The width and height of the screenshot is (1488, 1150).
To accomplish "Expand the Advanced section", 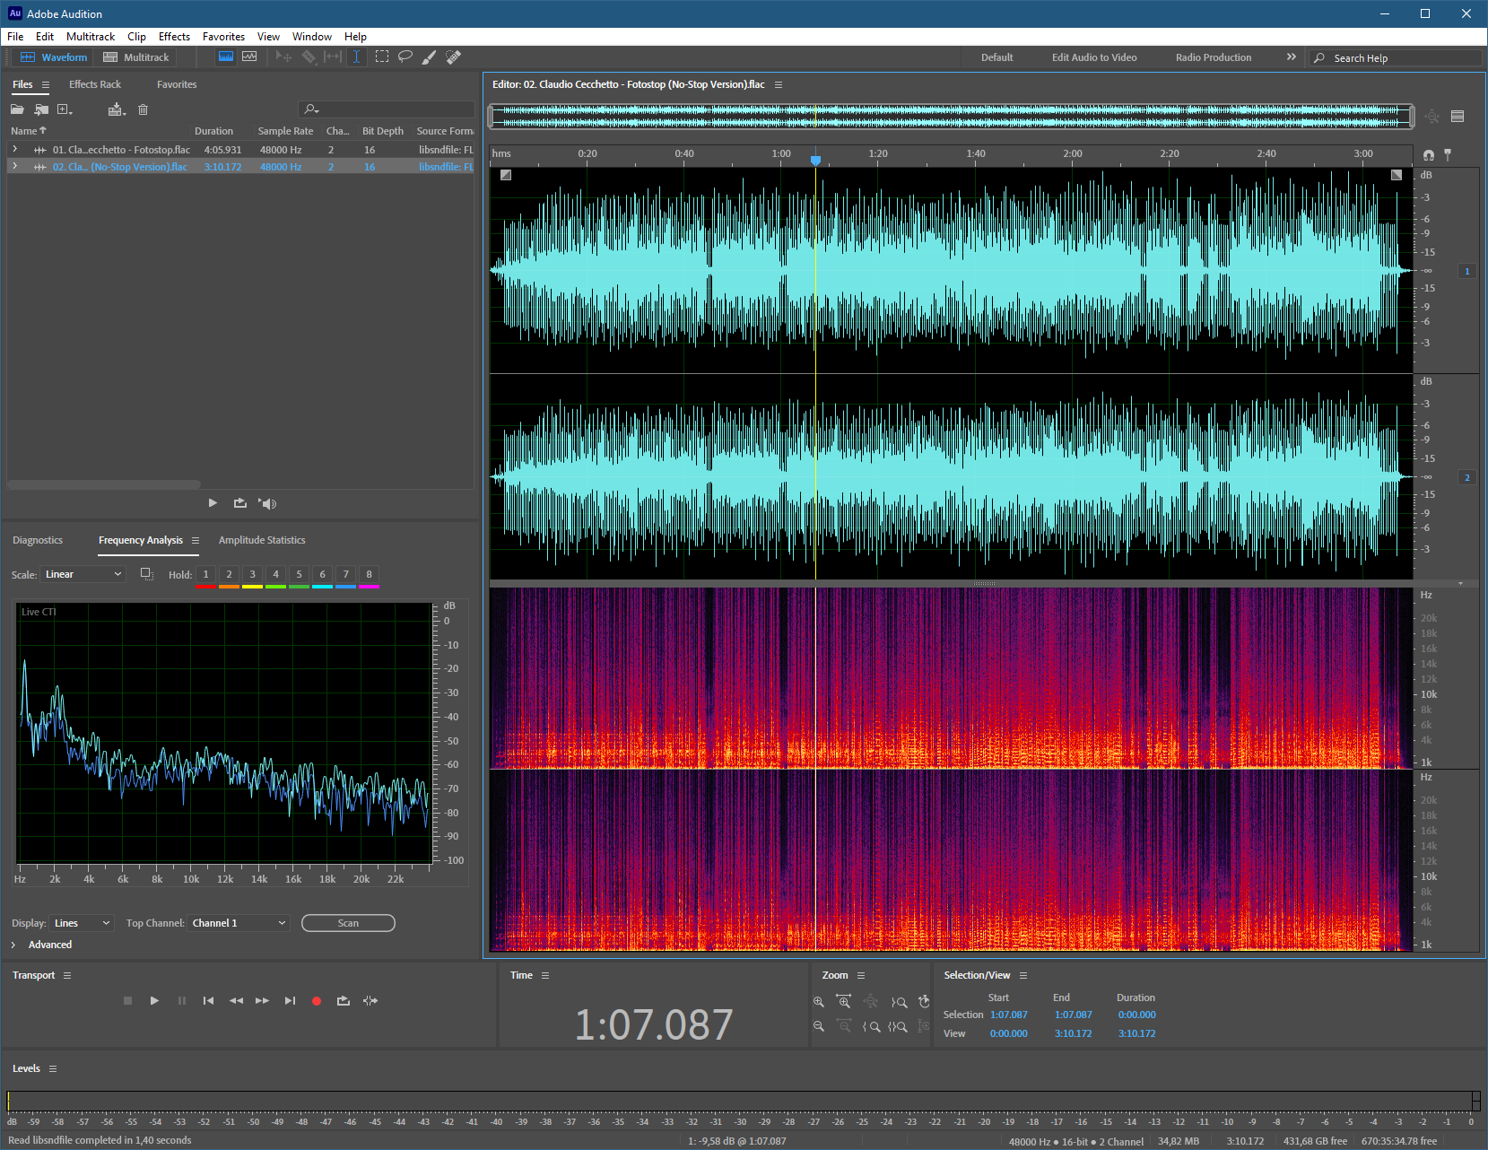I will click(x=13, y=945).
